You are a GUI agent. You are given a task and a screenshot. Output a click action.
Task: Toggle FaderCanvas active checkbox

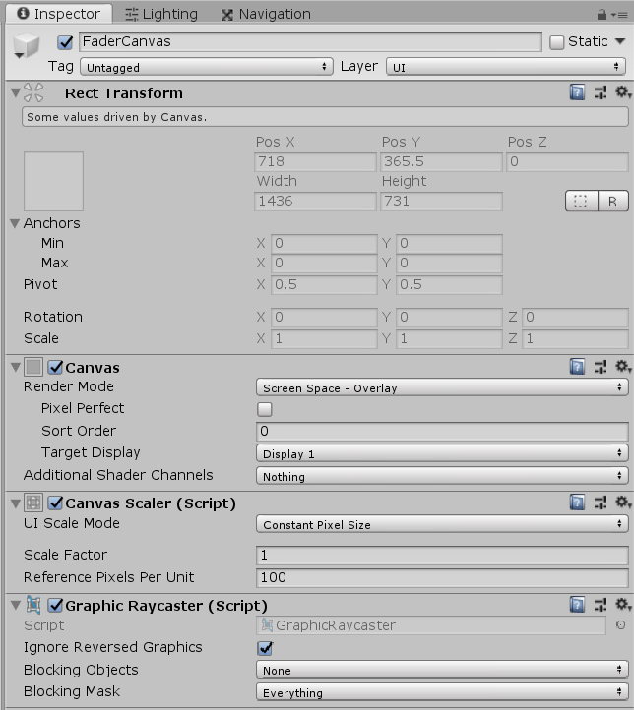[x=66, y=42]
